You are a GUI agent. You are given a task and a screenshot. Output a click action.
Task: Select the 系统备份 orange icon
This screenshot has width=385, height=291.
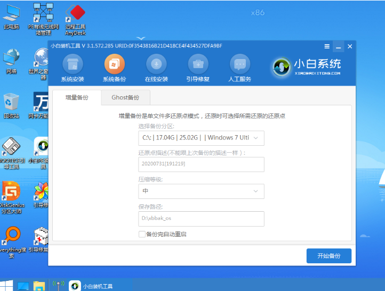coord(115,64)
